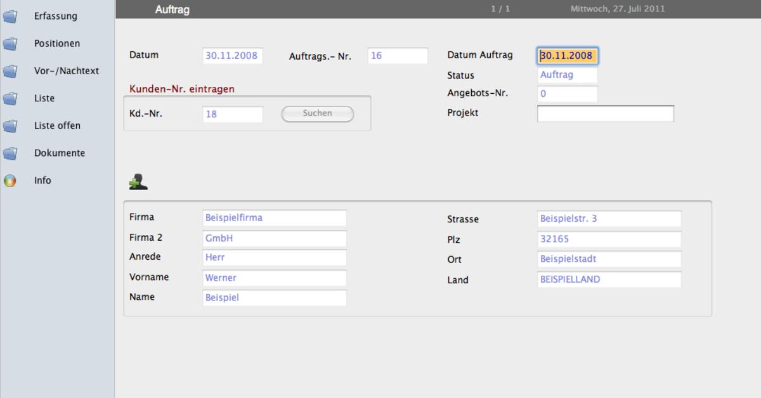Open the Erfassung section
761x398 pixels.
click(56, 16)
